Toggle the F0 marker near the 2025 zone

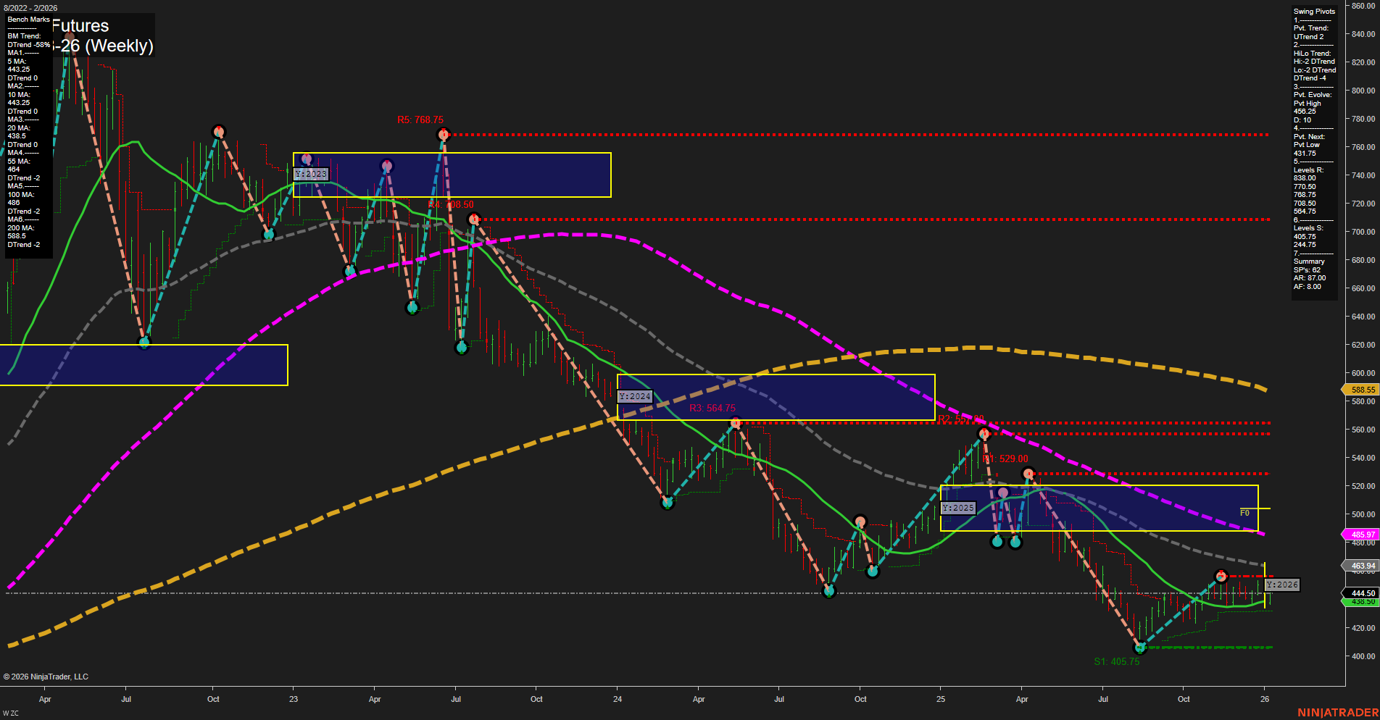[1244, 511]
